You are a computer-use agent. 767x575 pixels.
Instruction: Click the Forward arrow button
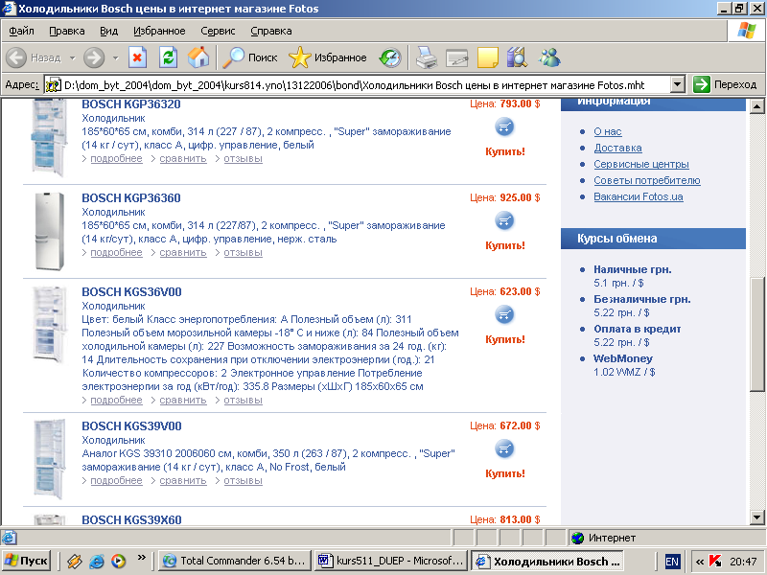tap(93, 57)
